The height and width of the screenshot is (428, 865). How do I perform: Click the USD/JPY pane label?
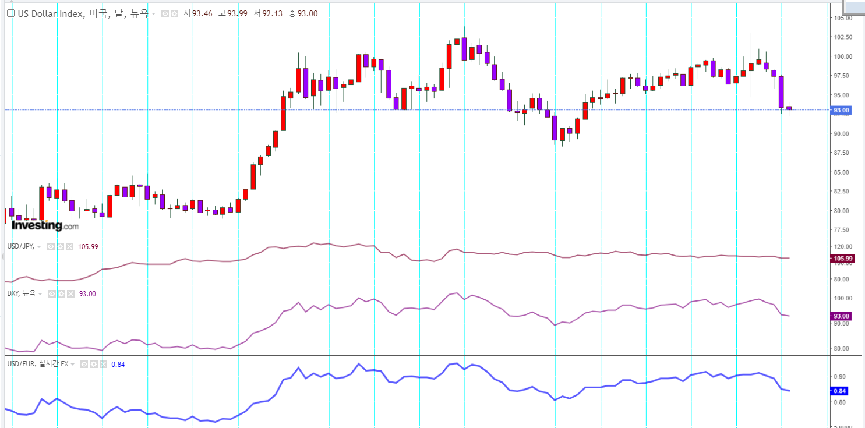21,247
